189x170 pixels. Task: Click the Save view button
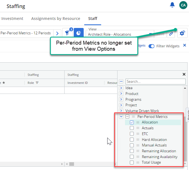pos(160,34)
